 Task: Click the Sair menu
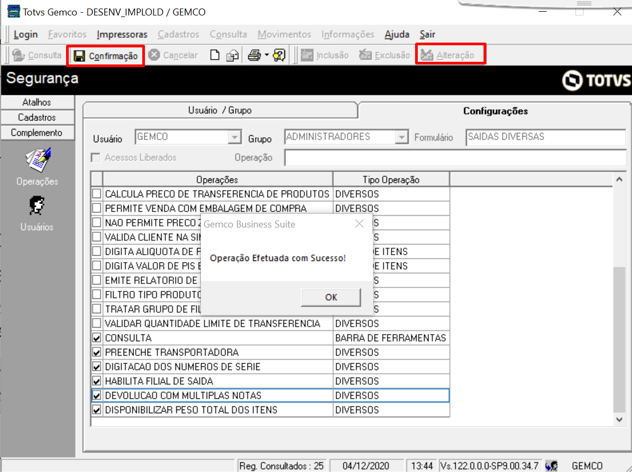427,34
